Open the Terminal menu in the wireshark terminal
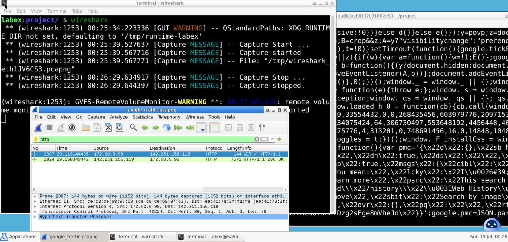The height and width of the screenshot is (242, 508). coord(57,11)
